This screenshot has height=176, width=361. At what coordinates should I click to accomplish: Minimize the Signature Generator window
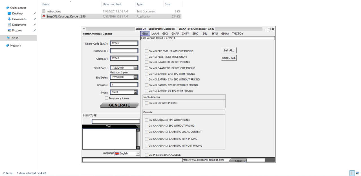pos(265,29)
